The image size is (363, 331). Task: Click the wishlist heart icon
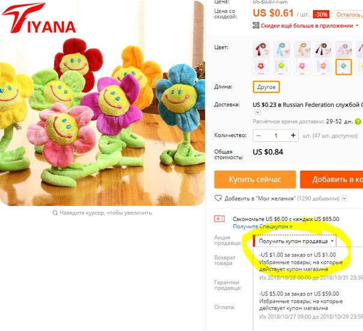coord(218,198)
